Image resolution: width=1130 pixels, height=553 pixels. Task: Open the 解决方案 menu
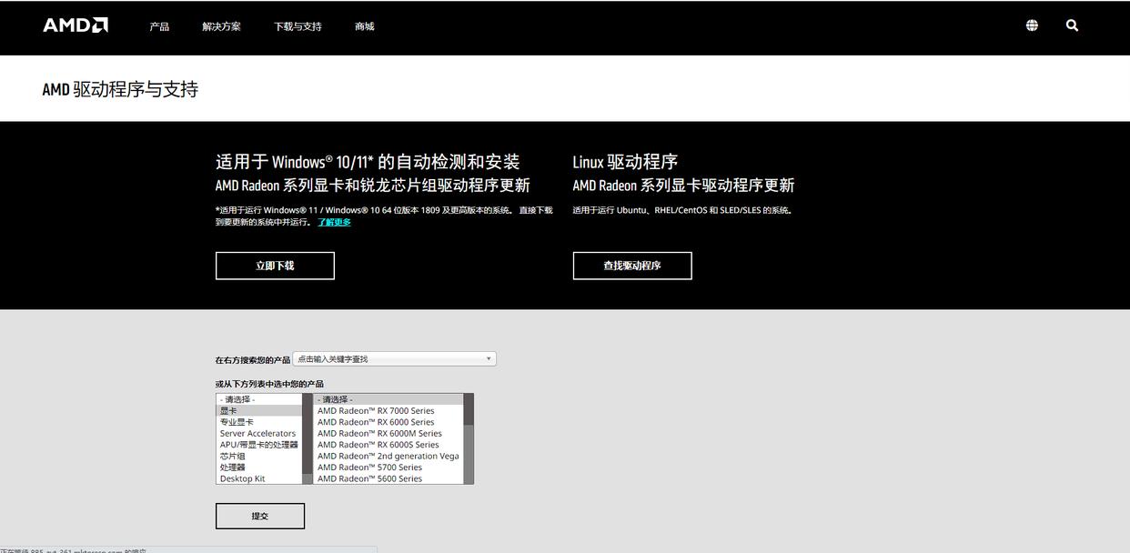pyautogui.click(x=221, y=26)
